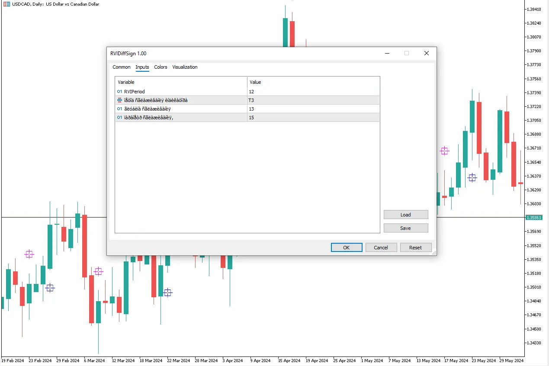
Task: Click the Load button
Action: click(406, 215)
